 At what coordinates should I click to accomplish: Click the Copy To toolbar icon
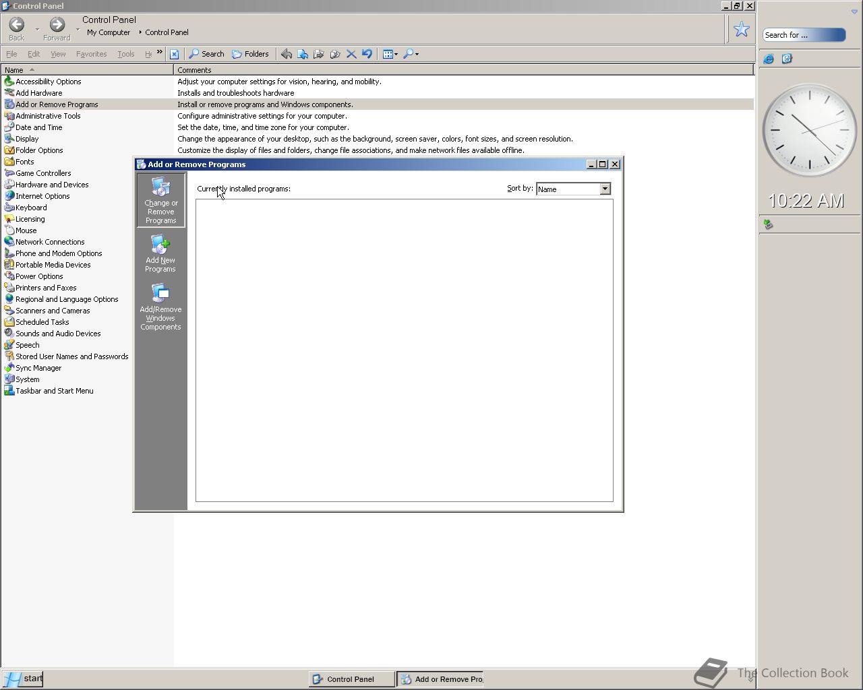tap(335, 54)
